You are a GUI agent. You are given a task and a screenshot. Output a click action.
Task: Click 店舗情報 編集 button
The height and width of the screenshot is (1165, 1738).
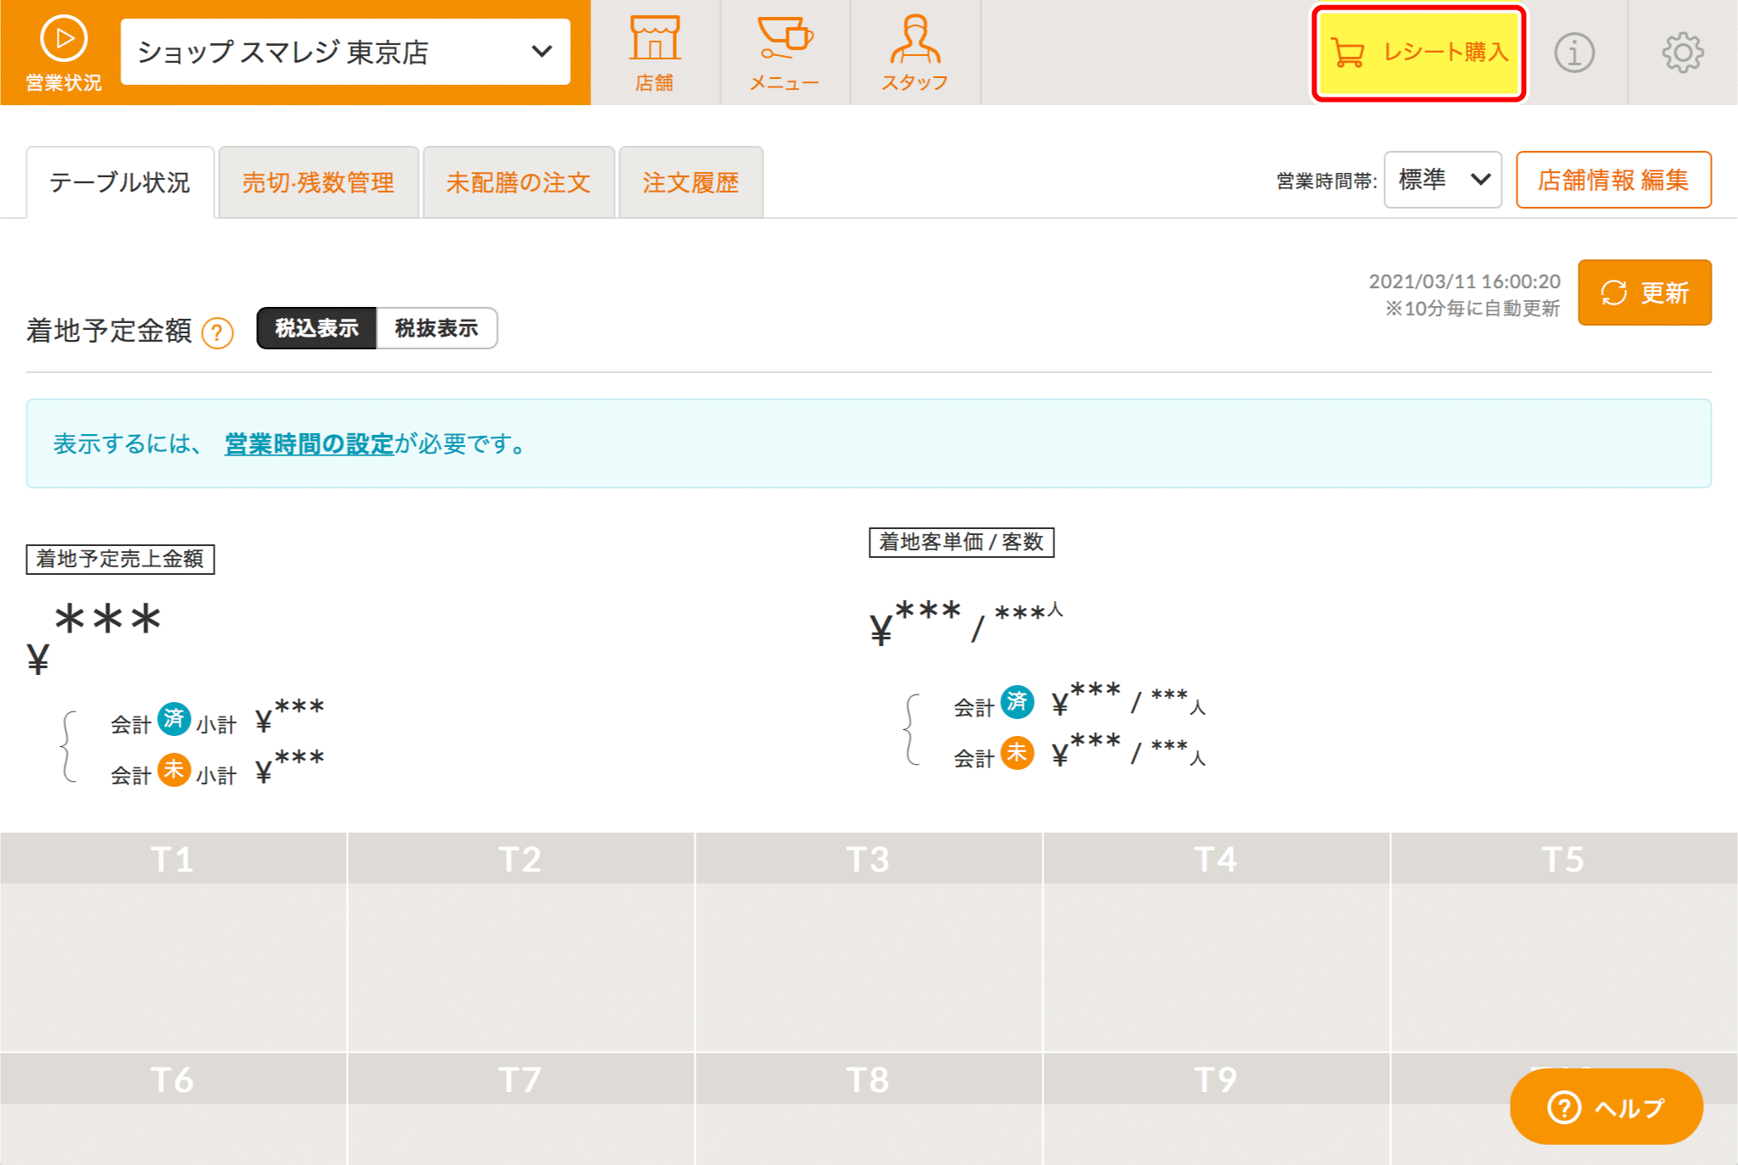[x=1612, y=180]
